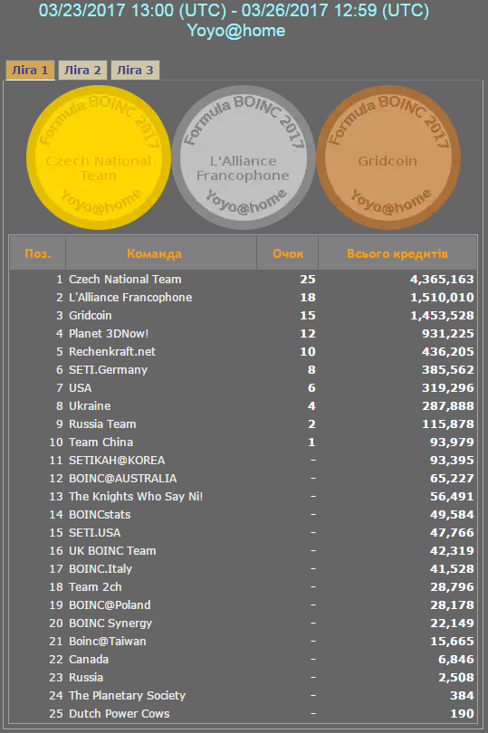The image size is (488, 733).
Task: Click the BOINC@Poland team name
Action: [110, 604]
